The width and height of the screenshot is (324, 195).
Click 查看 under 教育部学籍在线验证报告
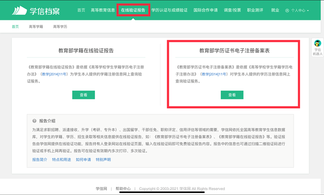(x=84, y=95)
